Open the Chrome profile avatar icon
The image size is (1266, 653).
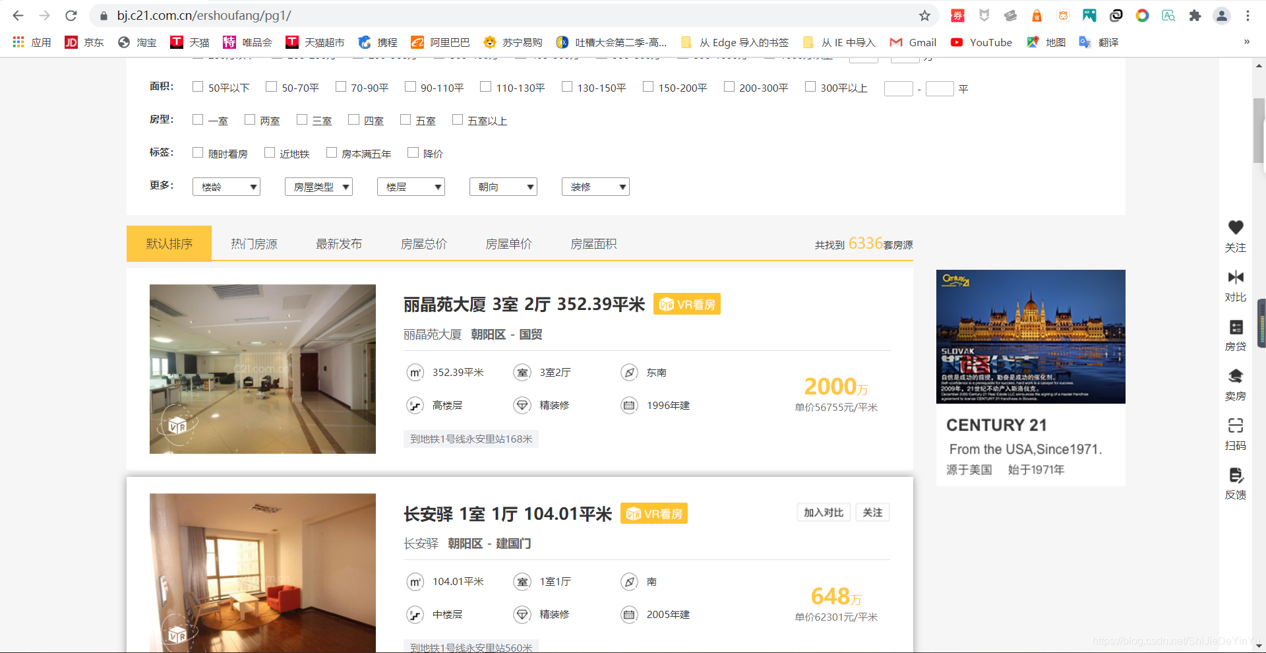1222,15
